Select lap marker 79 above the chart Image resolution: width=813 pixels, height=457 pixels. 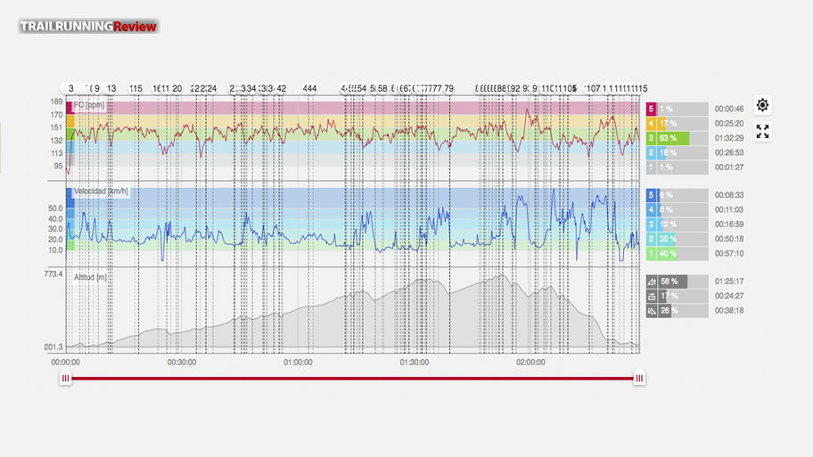448,88
